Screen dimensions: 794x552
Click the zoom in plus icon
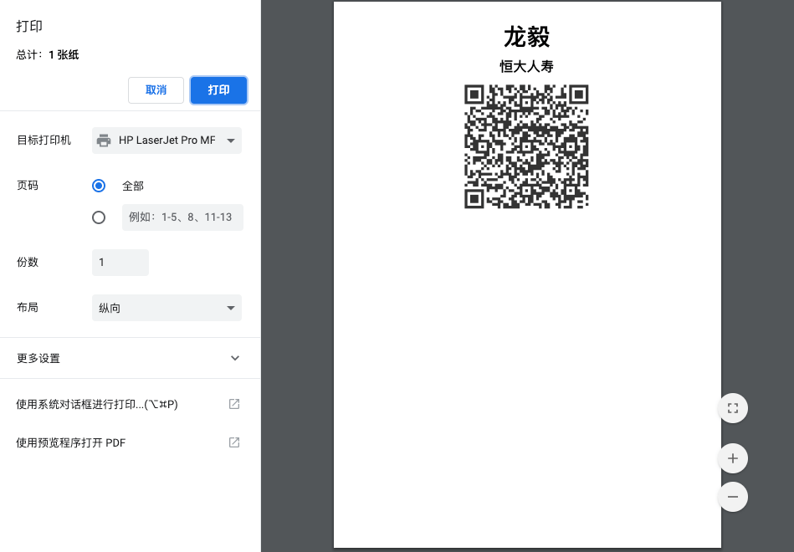pyautogui.click(x=733, y=458)
